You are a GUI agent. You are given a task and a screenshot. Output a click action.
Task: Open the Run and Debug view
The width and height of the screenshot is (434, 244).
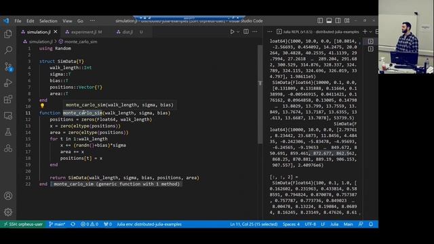[x=8, y=83]
